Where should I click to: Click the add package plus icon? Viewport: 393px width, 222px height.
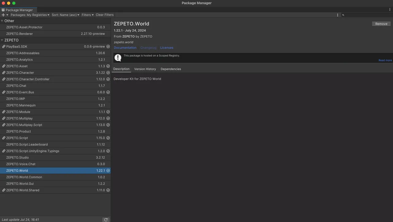3,14
